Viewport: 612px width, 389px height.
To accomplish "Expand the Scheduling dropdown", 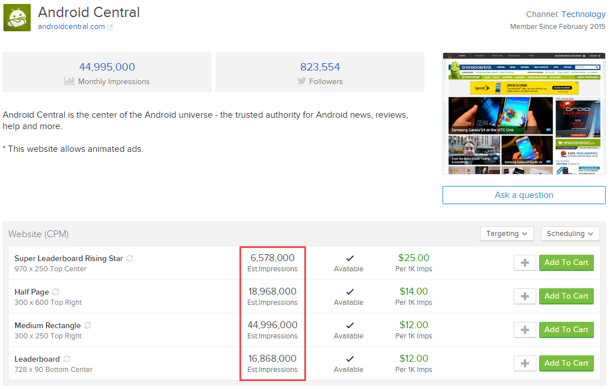I will pyautogui.click(x=570, y=234).
